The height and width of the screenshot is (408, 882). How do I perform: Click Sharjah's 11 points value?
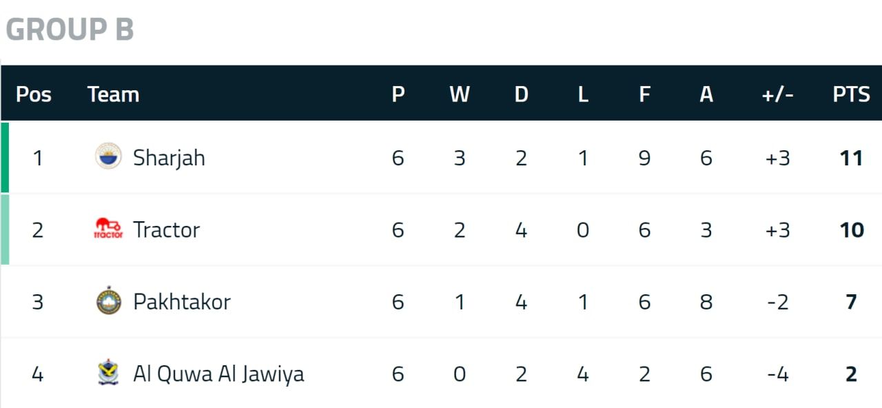pos(851,158)
